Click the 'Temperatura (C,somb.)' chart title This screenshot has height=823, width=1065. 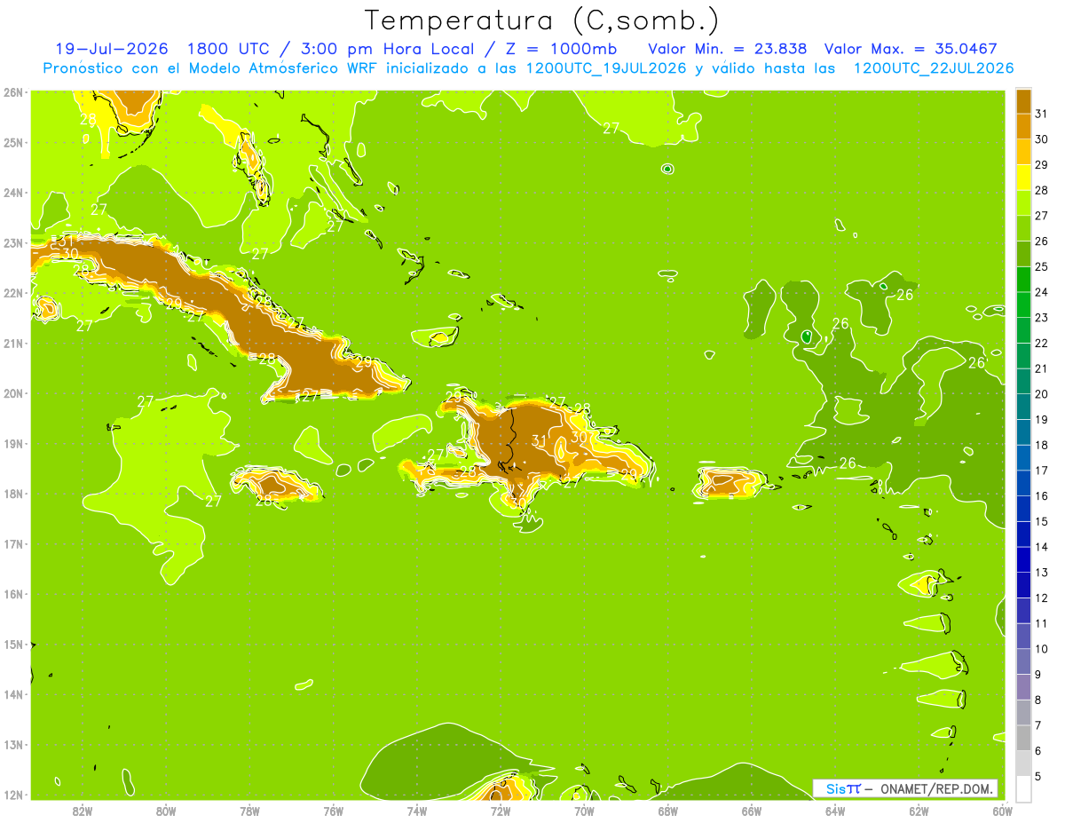[x=542, y=20]
